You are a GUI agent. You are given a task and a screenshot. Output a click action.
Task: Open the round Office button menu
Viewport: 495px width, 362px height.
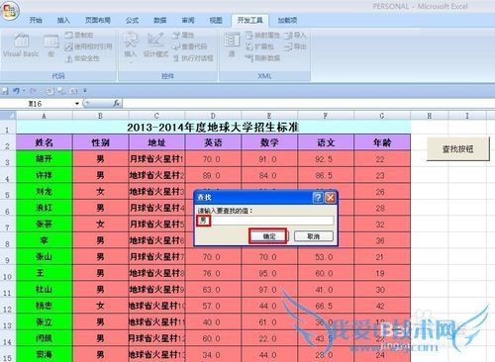[10, 10]
